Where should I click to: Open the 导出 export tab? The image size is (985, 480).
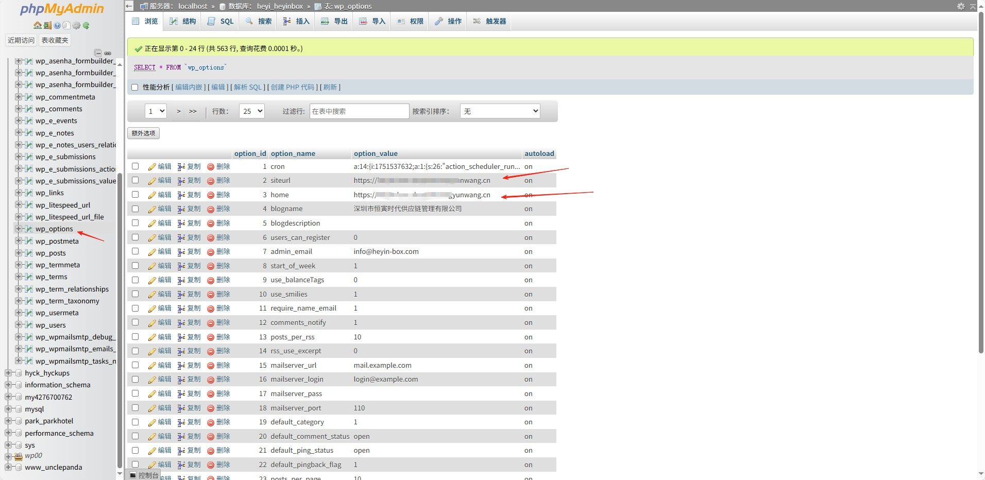click(334, 21)
